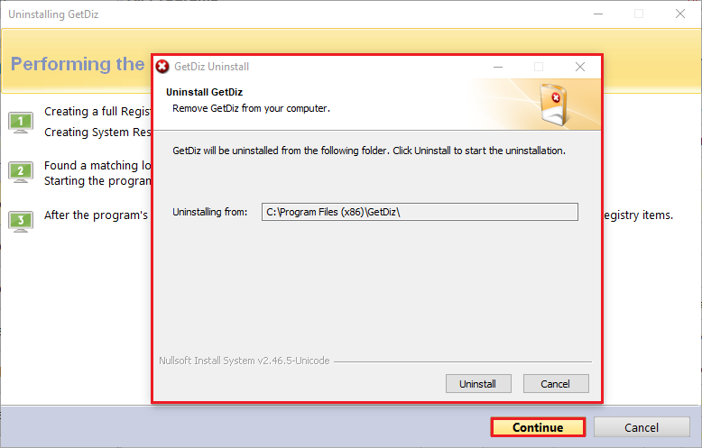This screenshot has height=448, width=702.
Task: Click Cancel in the GetDiz Uninstall dialog
Action: [x=556, y=384]
